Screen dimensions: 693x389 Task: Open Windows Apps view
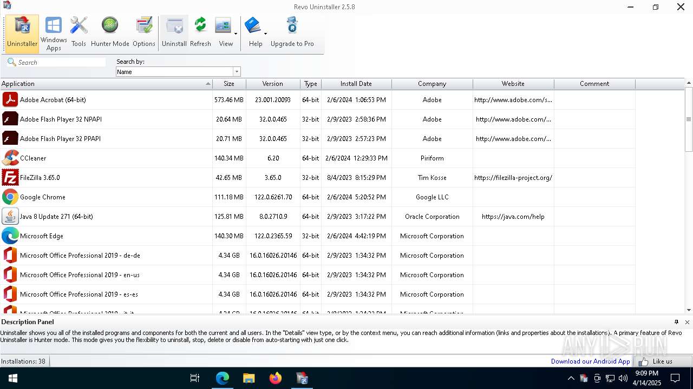(54, 33)
